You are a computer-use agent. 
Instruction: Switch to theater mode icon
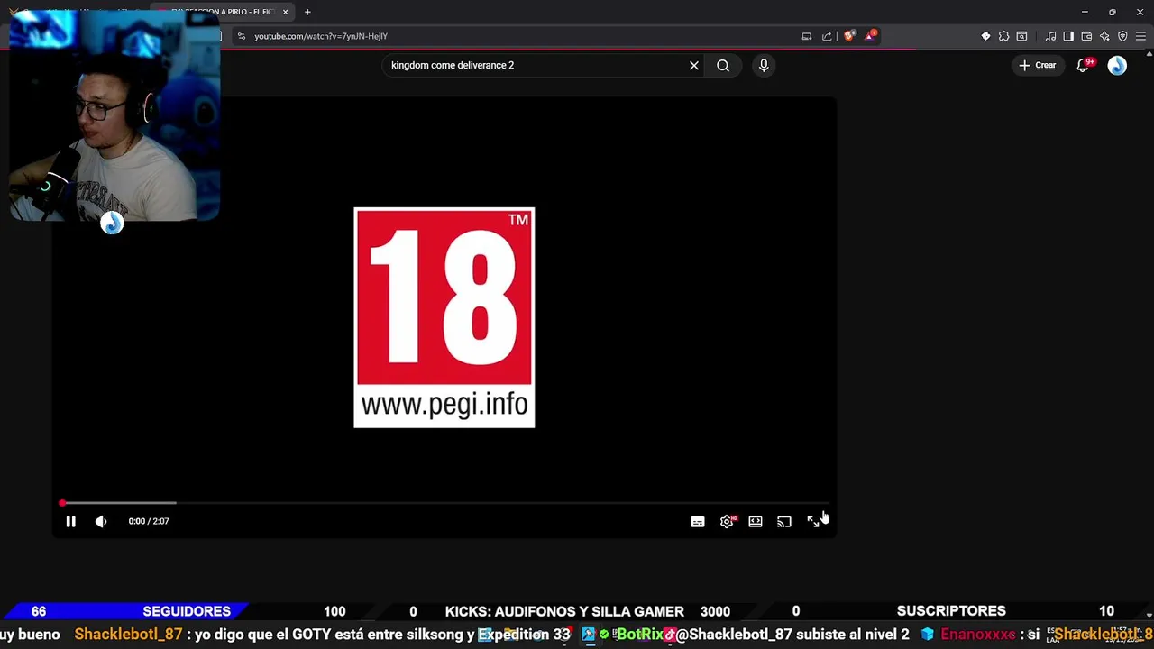pos(756,521)
